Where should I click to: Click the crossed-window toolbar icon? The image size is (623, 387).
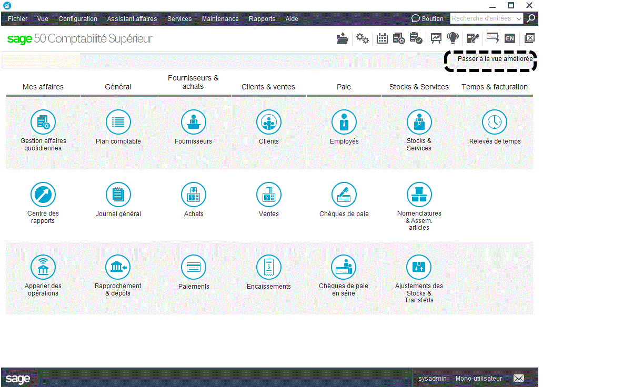pyautogui.click(x=530, y=38)
